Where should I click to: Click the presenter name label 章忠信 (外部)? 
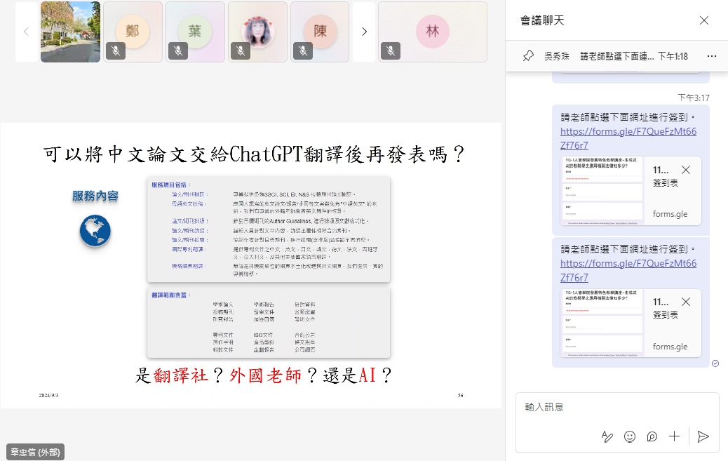point(35,452)
